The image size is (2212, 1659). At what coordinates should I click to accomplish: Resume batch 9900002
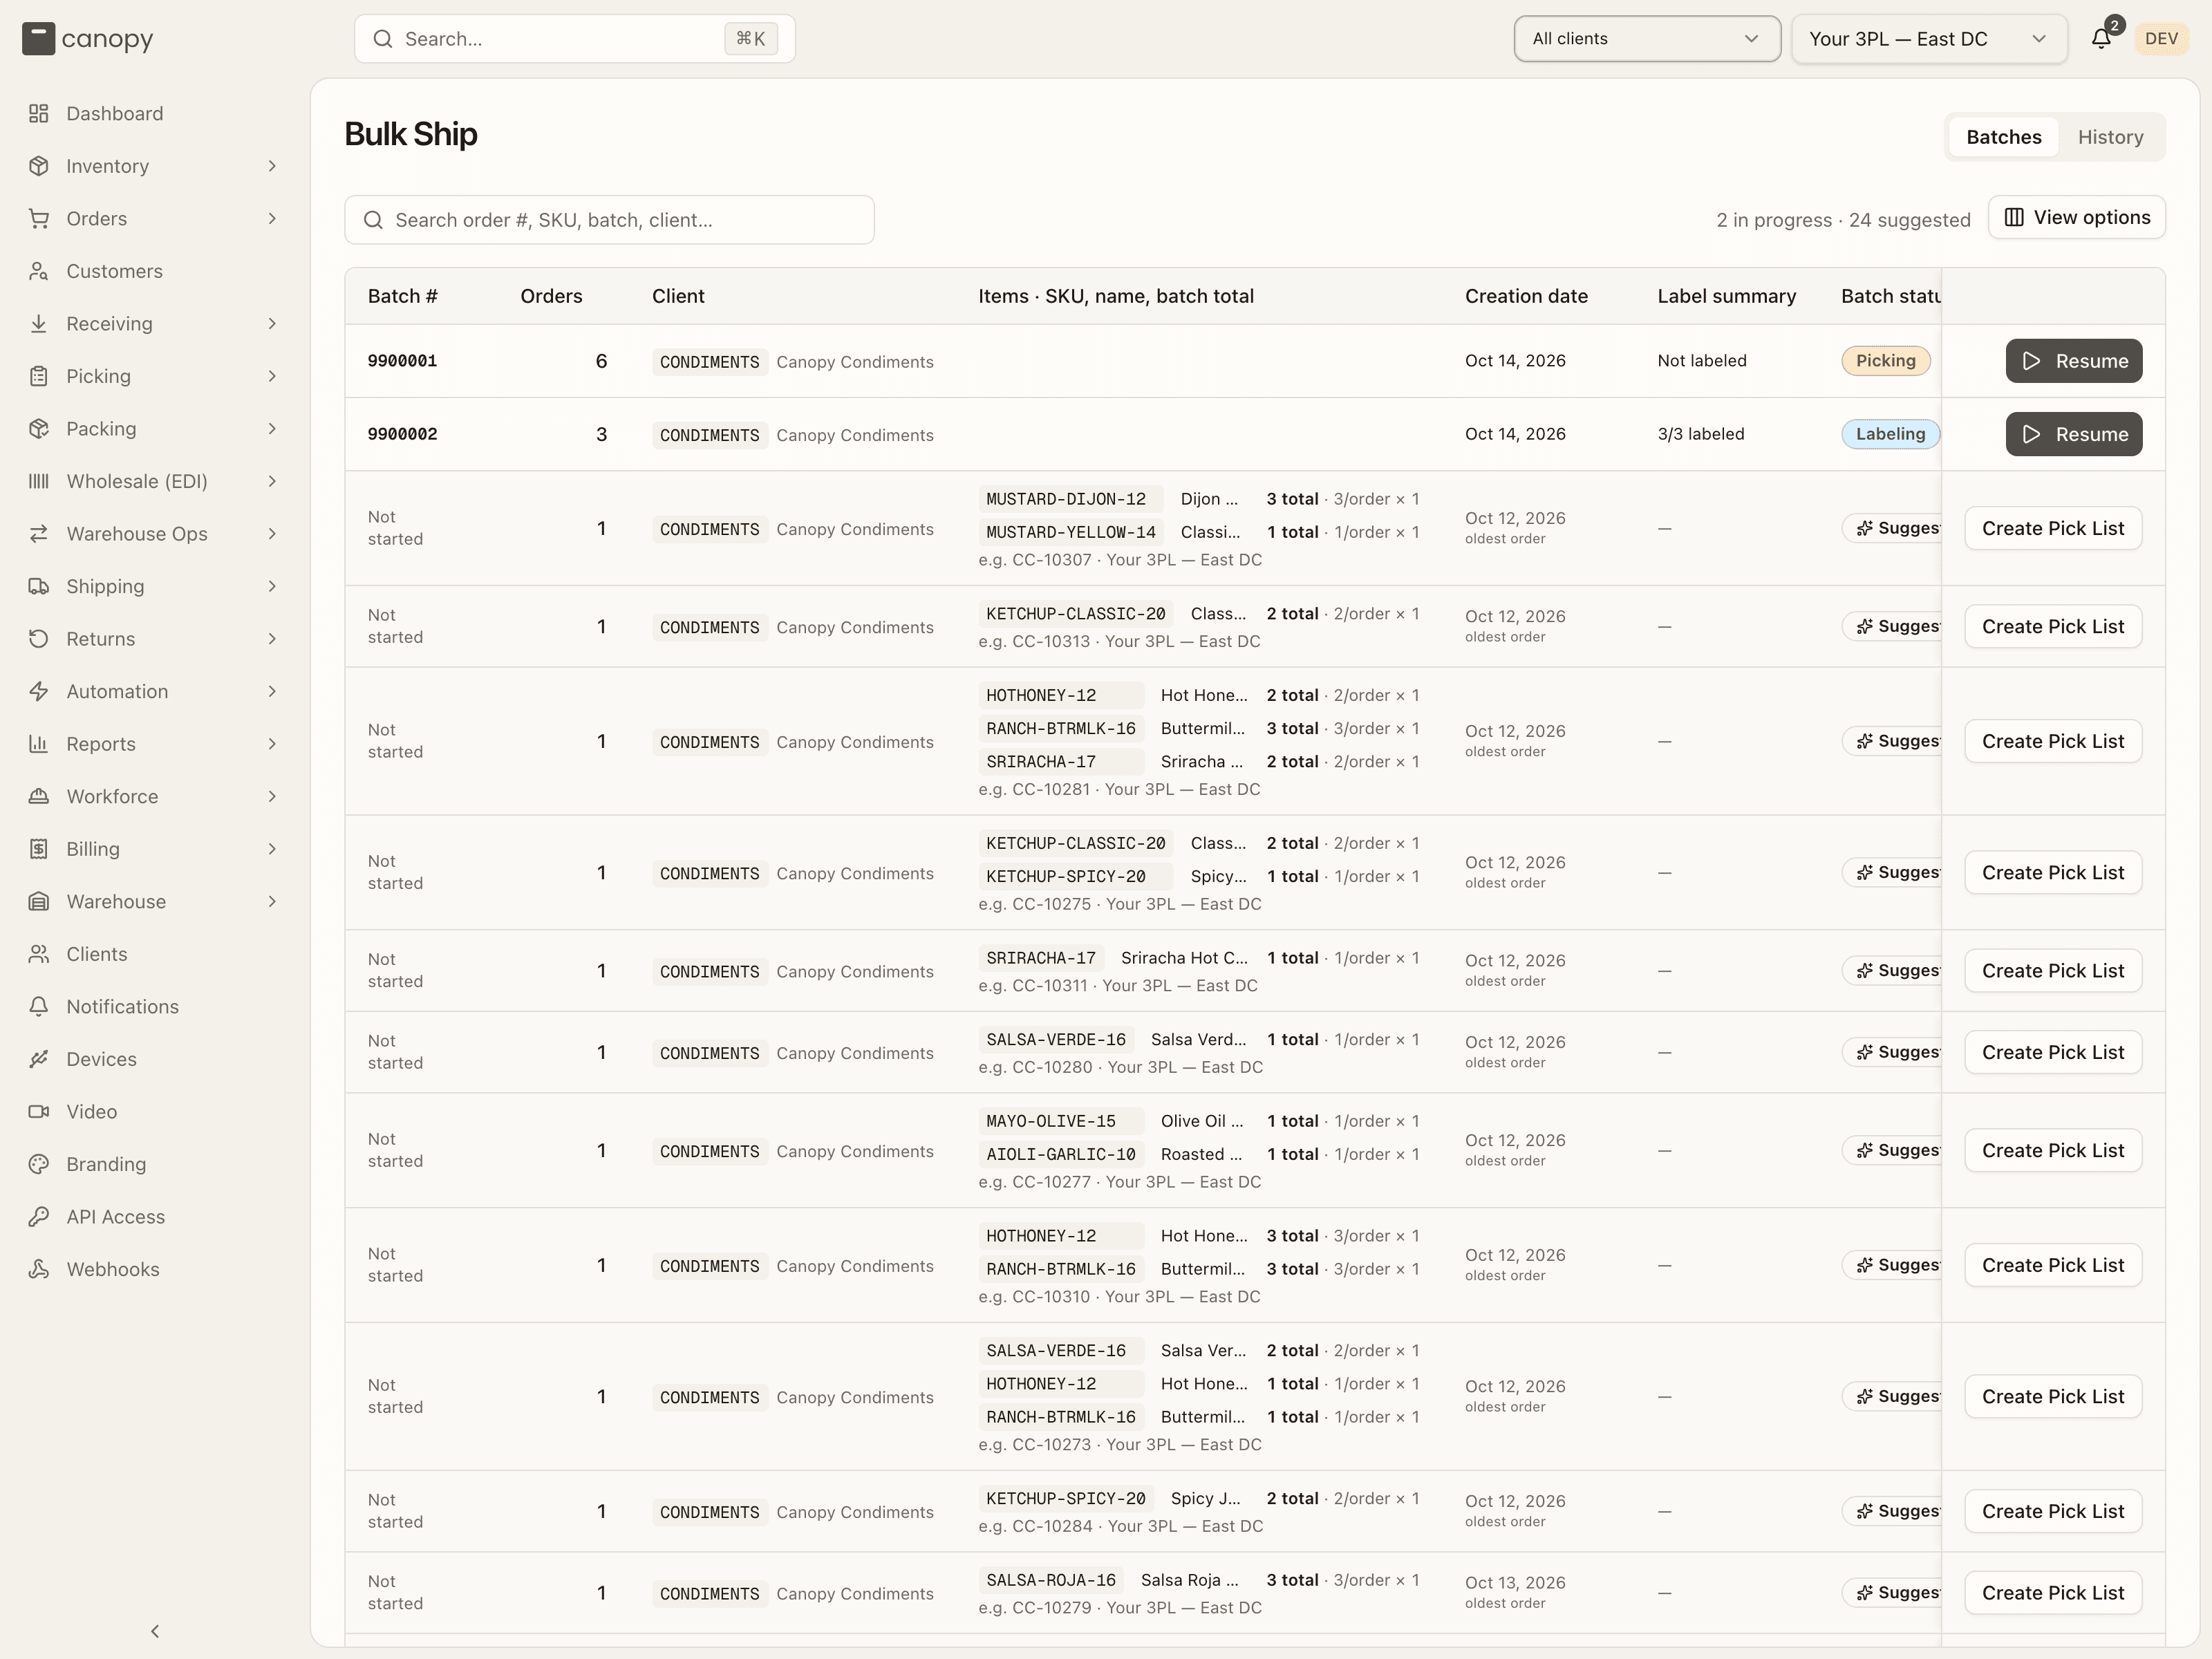[x=2074, y=434]
